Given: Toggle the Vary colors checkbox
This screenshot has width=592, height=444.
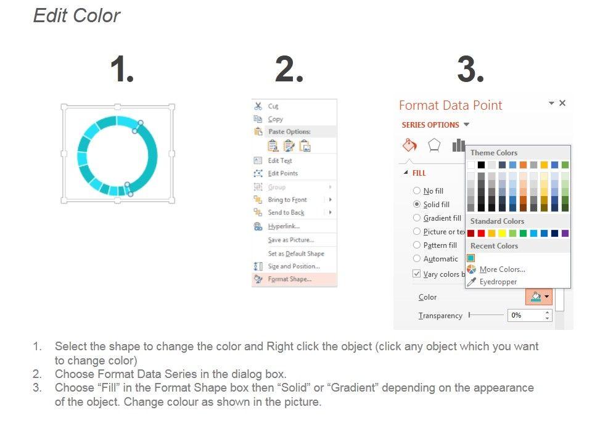Looking at the screenshot, I should click(417, 274).
